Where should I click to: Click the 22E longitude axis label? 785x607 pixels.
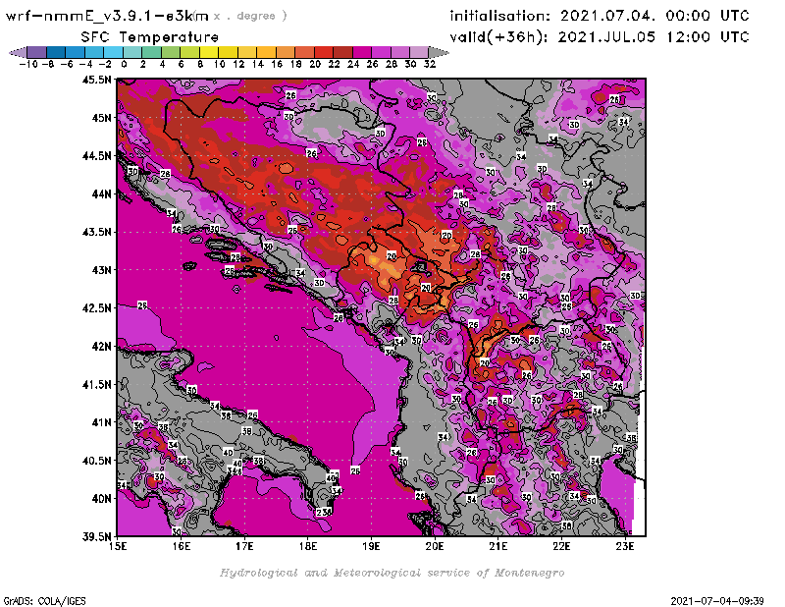[x=561, y=546]
